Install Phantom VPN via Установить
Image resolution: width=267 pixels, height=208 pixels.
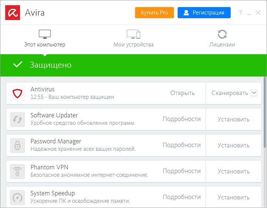[x=234, y=171]
